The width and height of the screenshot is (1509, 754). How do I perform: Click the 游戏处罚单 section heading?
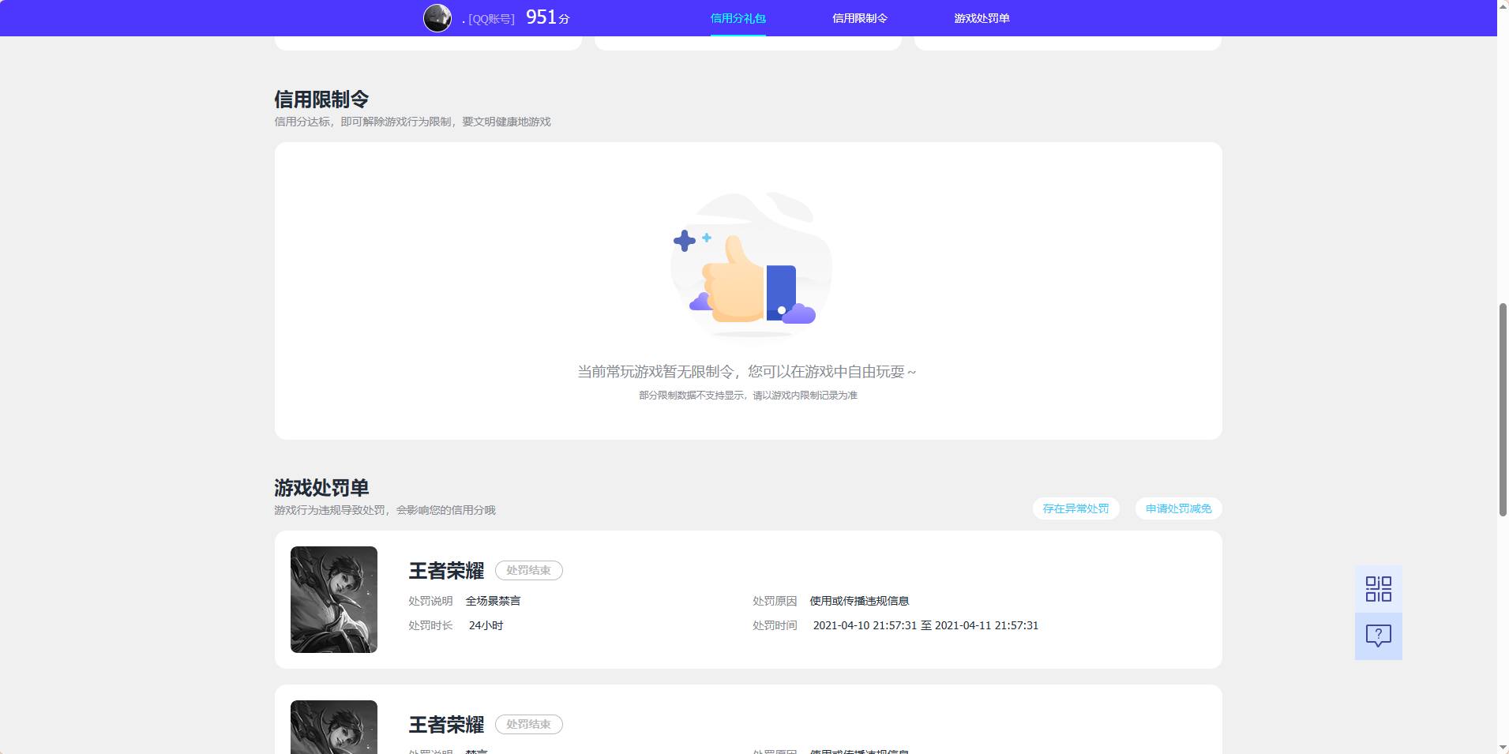pos(321,488)
